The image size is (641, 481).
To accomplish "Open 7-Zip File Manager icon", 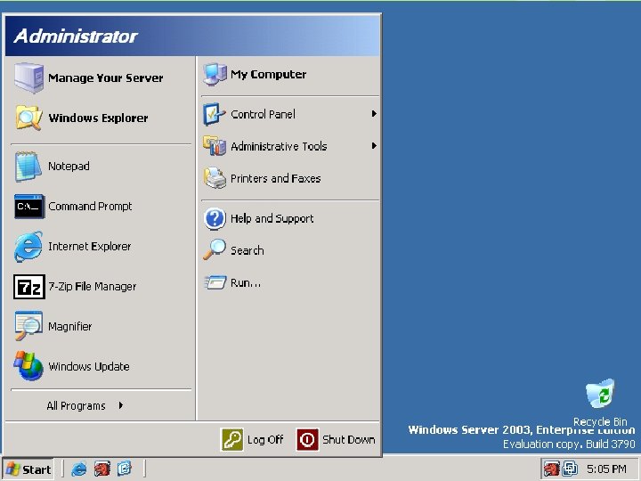I will (x=29, y=287).
